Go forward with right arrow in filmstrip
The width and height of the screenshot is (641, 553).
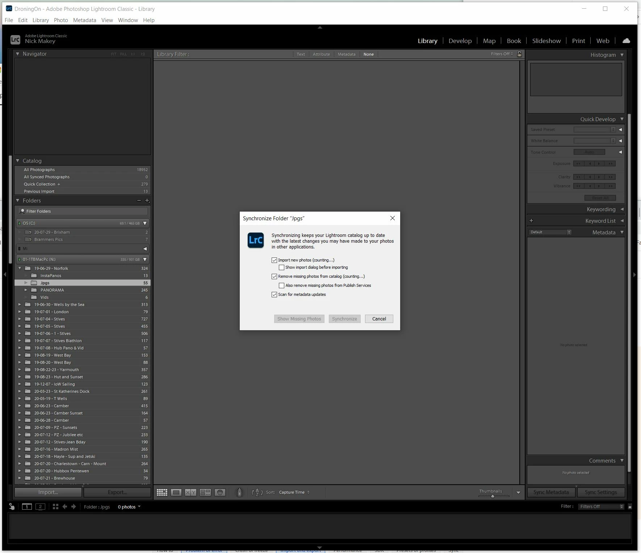(74, 507)
